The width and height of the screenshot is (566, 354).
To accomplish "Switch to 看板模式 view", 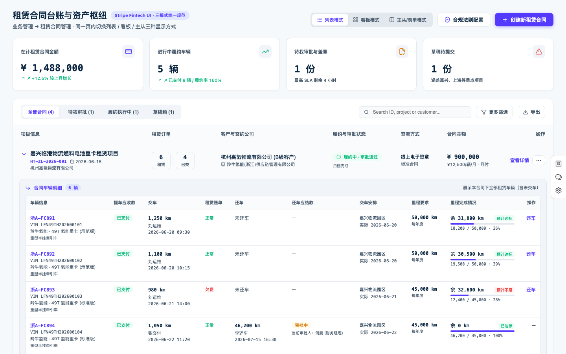I will [366, 20].
